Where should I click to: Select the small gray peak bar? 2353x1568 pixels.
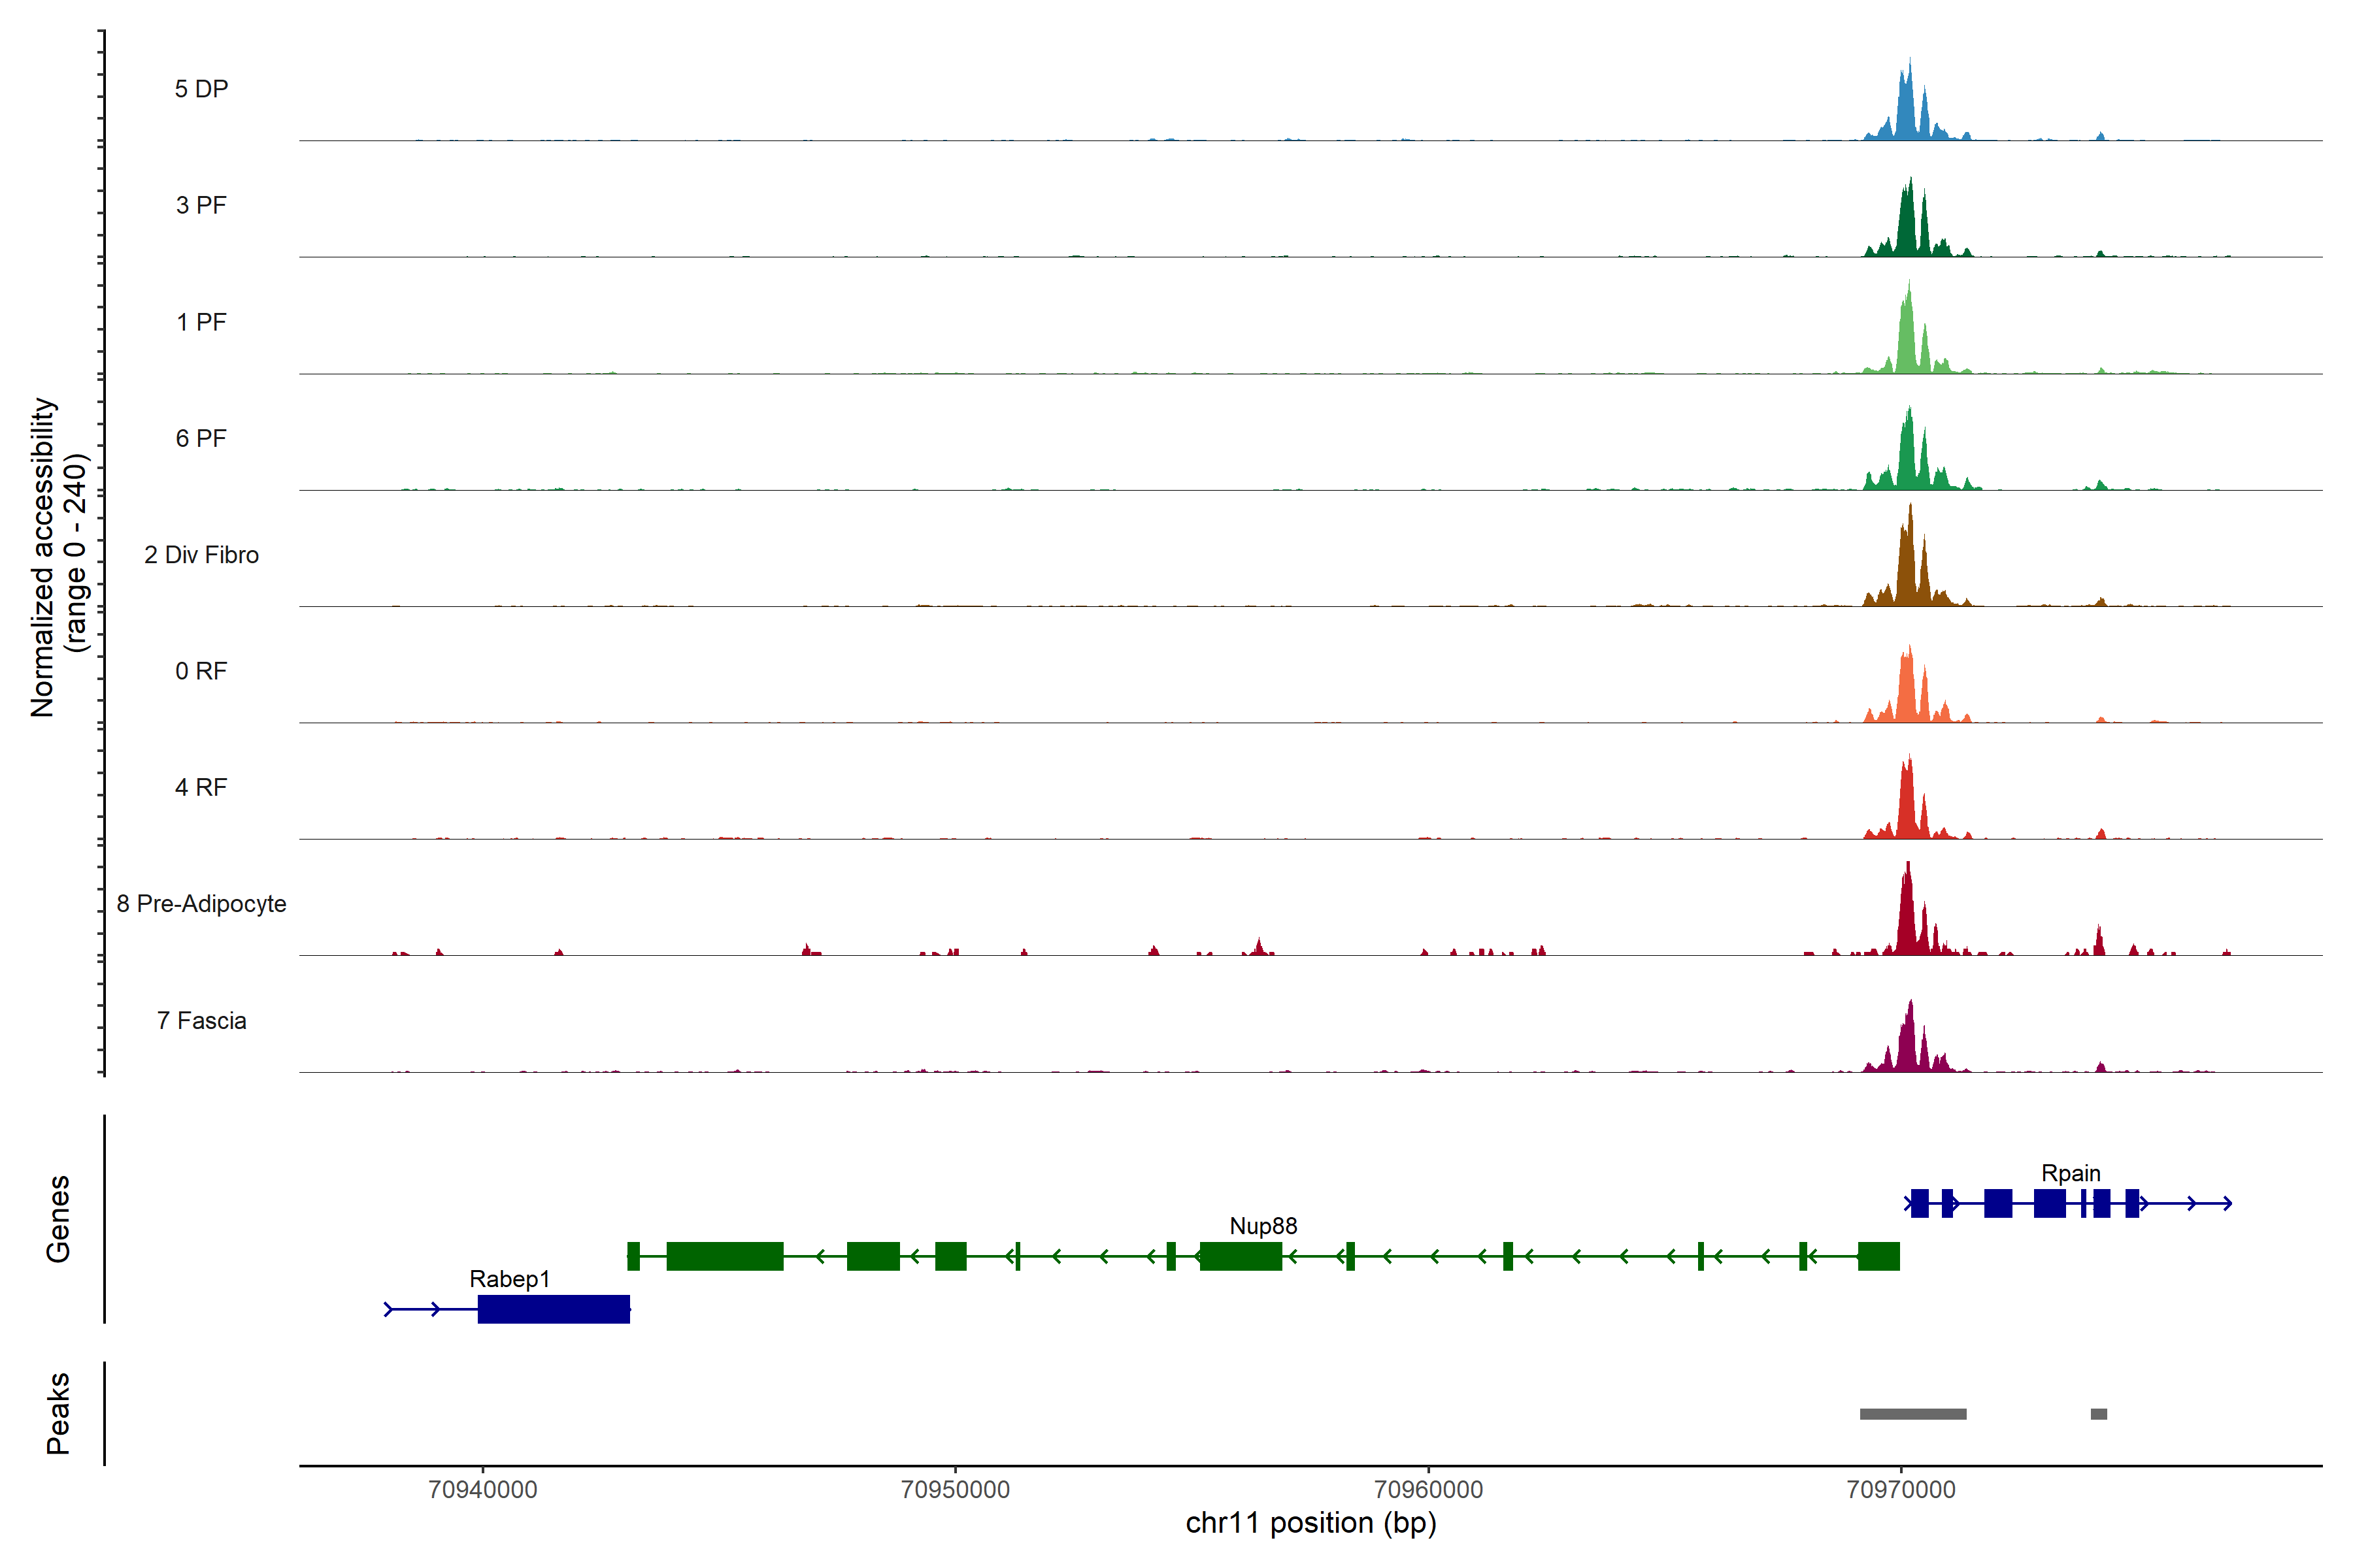2098,1413
